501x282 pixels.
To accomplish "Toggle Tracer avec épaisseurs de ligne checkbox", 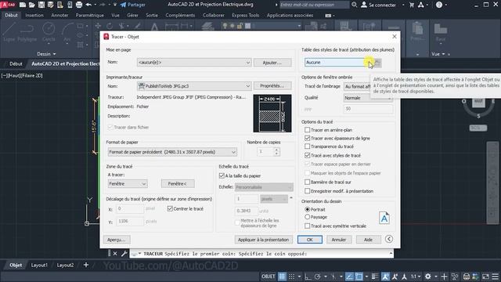I will pyautogui.click(x=308, y=138).
